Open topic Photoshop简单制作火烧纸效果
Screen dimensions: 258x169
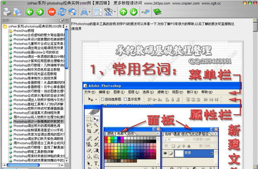[x=35, y=78]
